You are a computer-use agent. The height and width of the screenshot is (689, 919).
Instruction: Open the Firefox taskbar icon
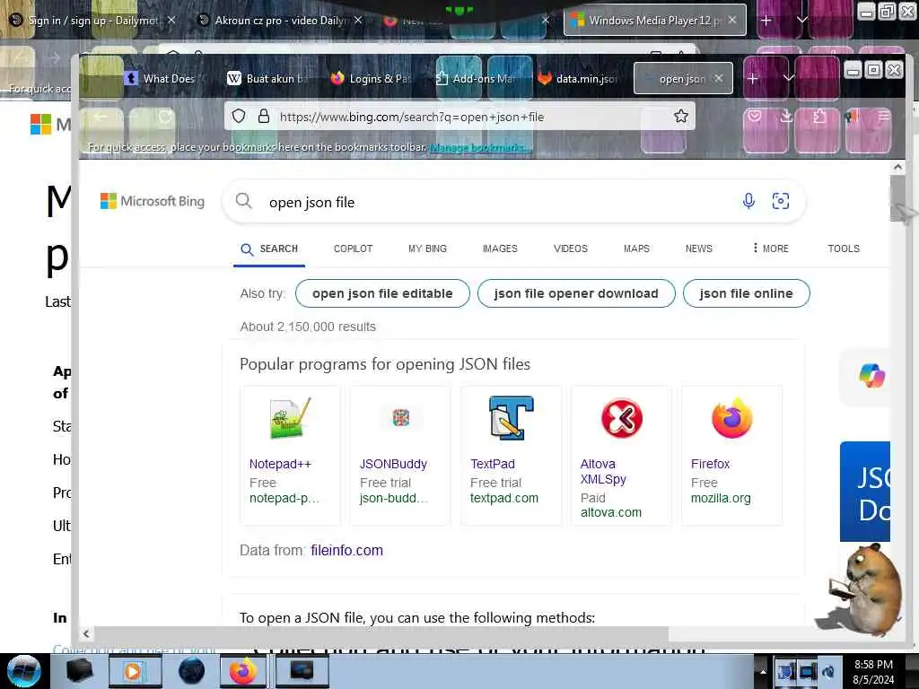(x=242, y=671)
